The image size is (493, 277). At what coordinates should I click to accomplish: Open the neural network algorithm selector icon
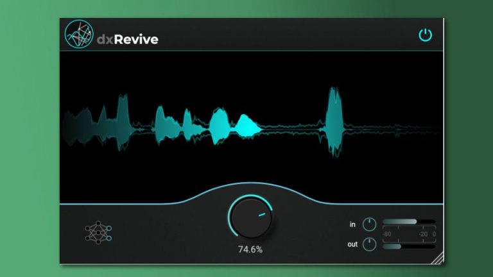point(98,232)
